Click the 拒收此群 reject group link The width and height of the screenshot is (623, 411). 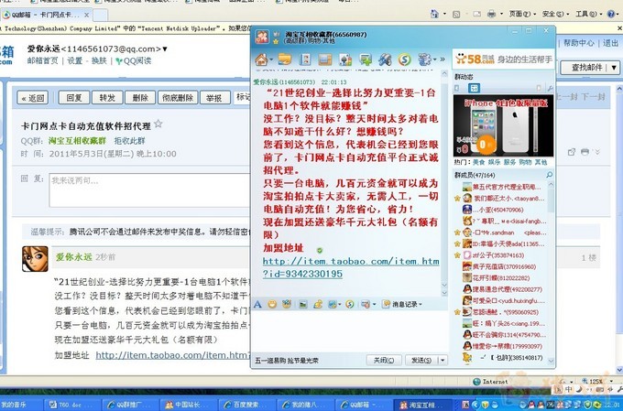coord(129,141)
